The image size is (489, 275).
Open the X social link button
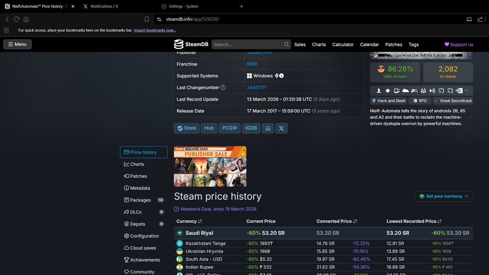tap(281, 128)
